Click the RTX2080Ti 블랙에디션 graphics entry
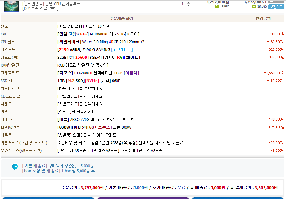286x199 pixels. (98, 73)
